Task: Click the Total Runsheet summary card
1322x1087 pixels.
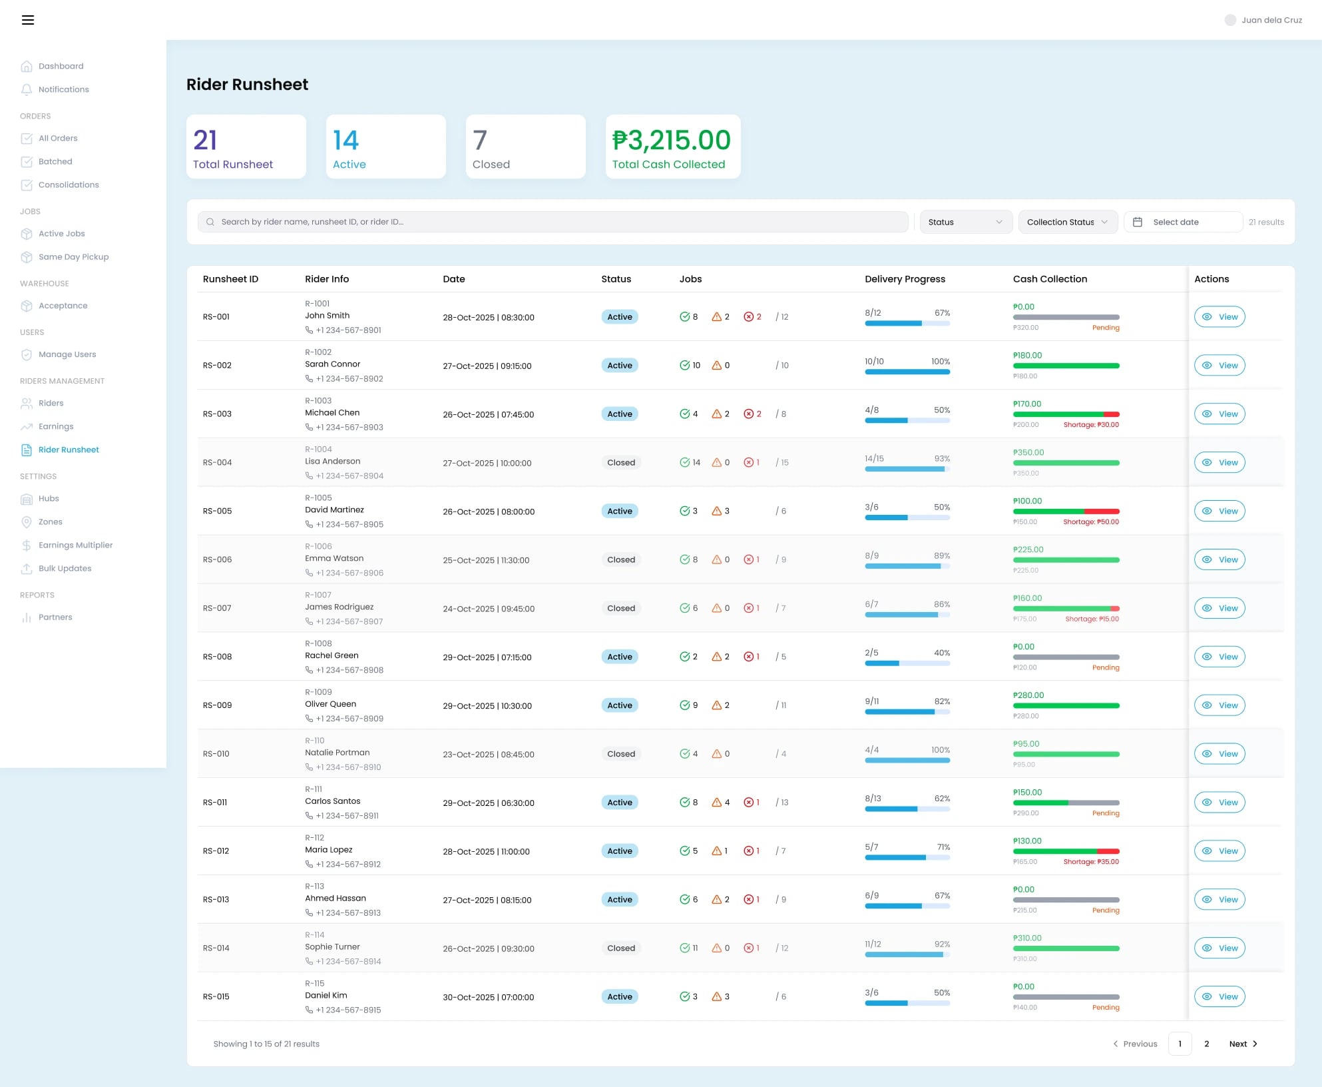Action: coord(246,147)
